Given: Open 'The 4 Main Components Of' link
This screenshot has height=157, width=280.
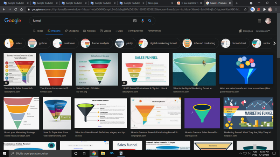Looking at the screenshot, I should [55, 88].
